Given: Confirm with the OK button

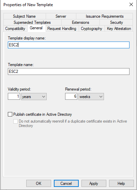Looking at the screenshot, I should click(39, 184).
